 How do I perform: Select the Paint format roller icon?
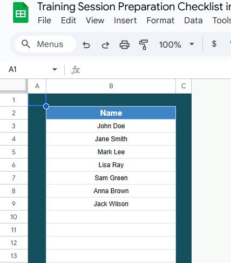(144, 44)
